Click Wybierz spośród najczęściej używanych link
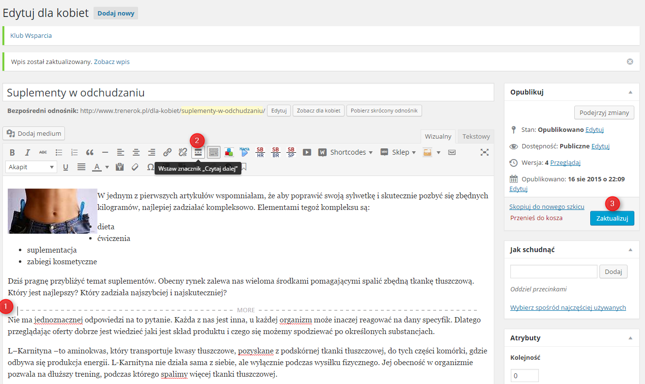645x384 pixels. tap(568, 307)
